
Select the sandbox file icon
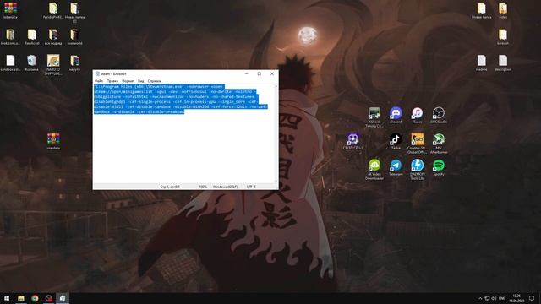[10, 62]
